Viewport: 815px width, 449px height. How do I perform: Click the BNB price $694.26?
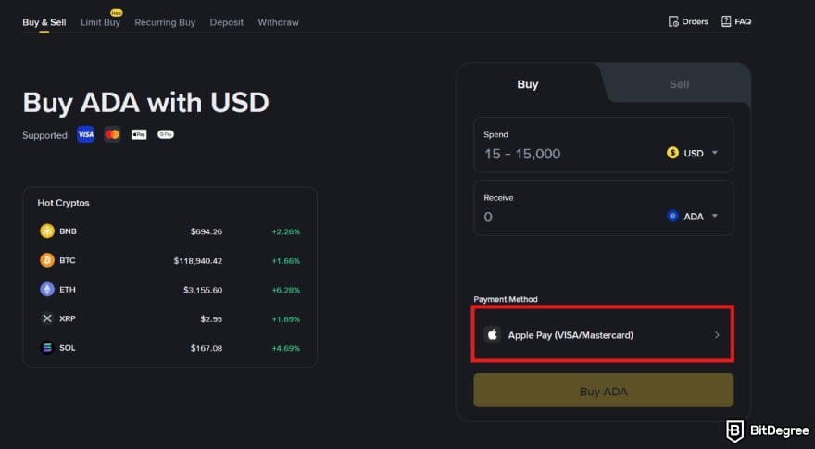[x=207, y=231]
